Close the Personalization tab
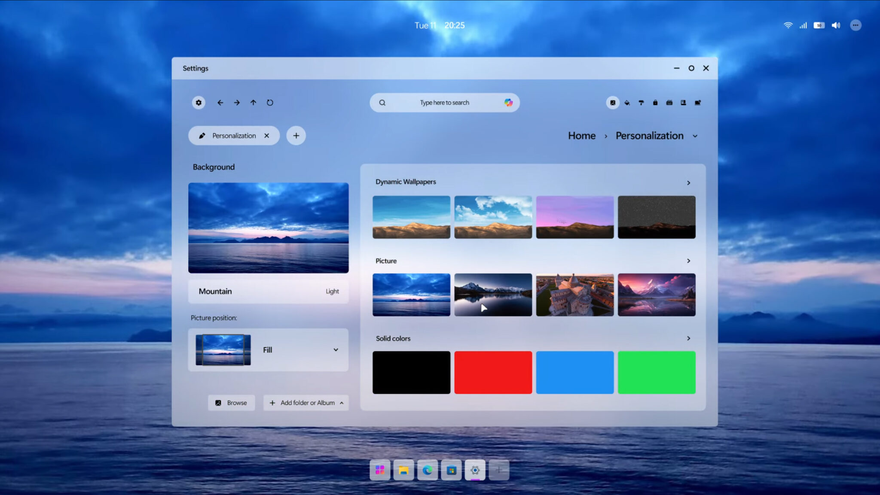Image resolution: width=880 pixels, height=495 pixels. tap(267, 135)
